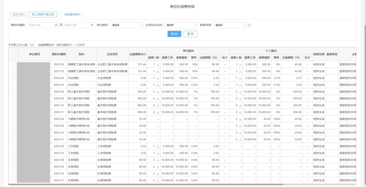The width and height of the screenshot is (366, 187).
Task: Tick the 2023-09 大额医疗费用补助 row checkbox
Action: click(13, 126)
